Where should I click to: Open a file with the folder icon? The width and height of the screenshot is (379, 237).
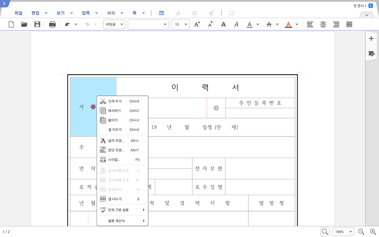[24, 24]
